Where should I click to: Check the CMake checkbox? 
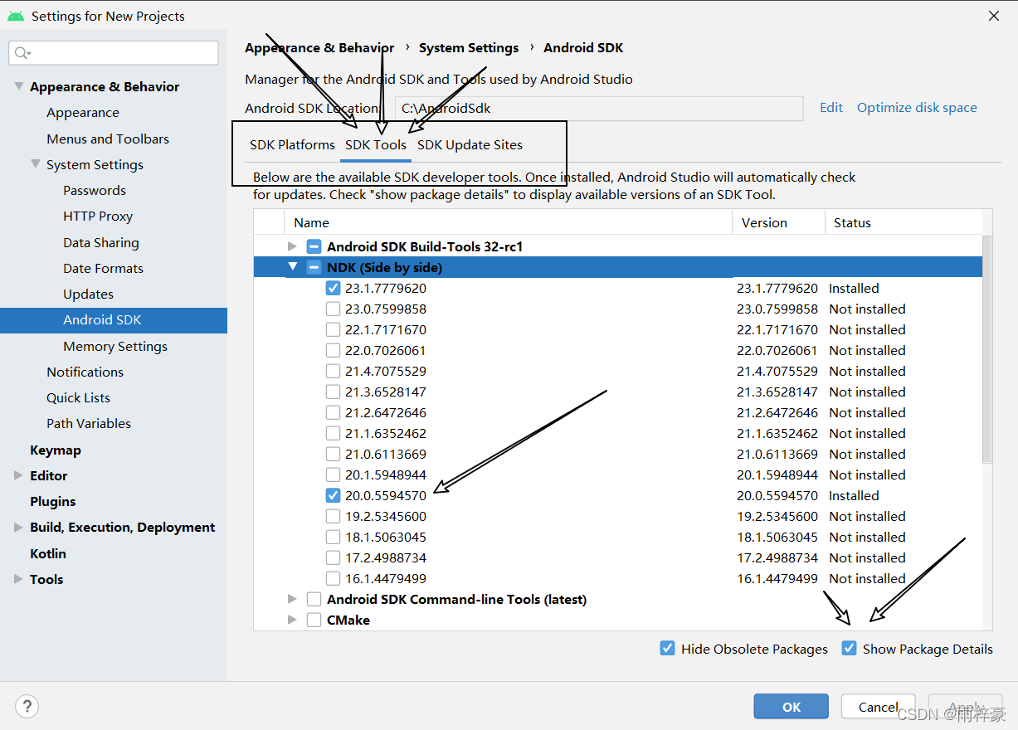point(314,620)
